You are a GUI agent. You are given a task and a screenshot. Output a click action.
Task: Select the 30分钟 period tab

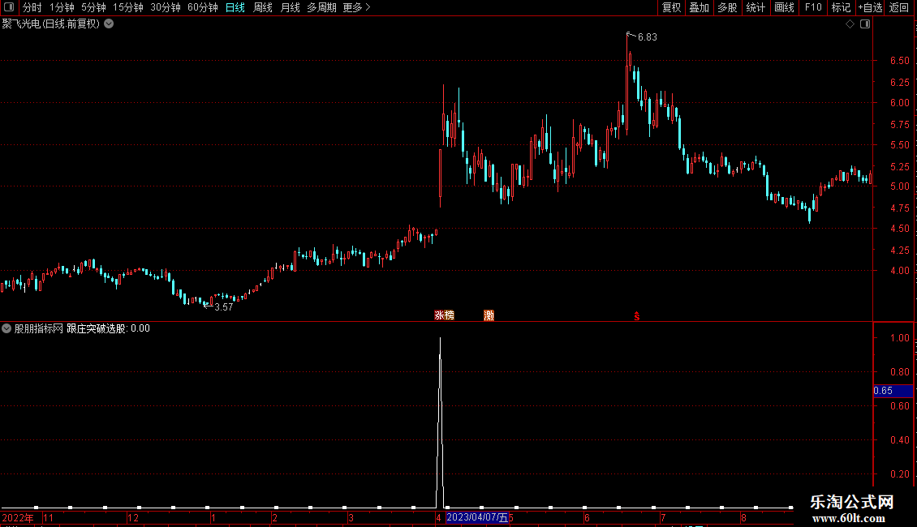(x=166, y=7)
